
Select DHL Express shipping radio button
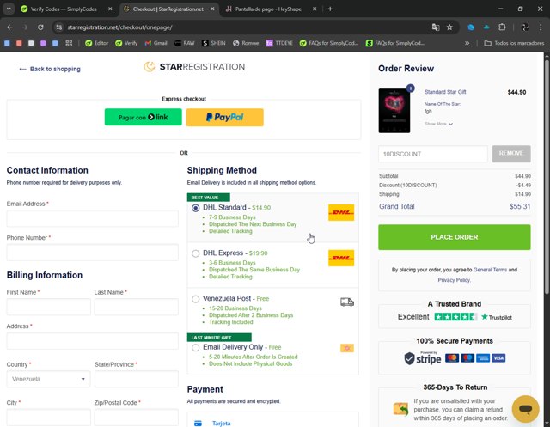(x=196, y=253)
